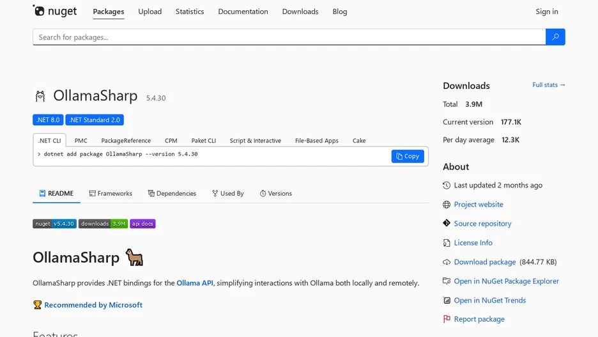The image size is (598, 337).
Task: Click the NuGet Package Explorer icon
Action: [x=447, y=281]
